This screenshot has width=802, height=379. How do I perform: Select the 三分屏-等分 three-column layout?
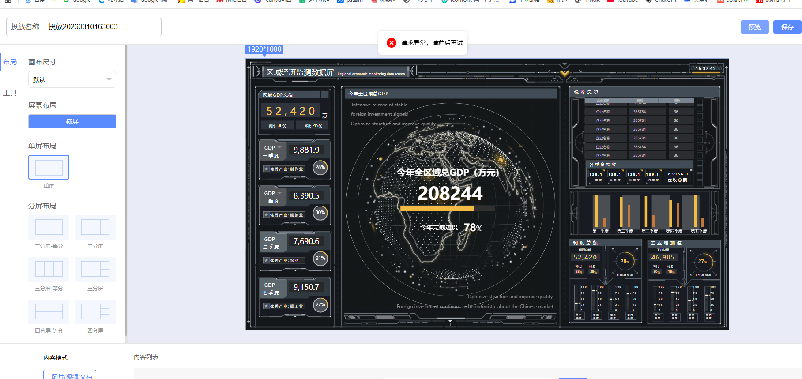point(49,269)
